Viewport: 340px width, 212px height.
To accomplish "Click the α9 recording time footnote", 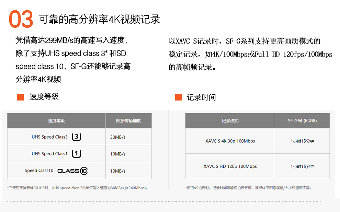I will [x=249, y=188].
